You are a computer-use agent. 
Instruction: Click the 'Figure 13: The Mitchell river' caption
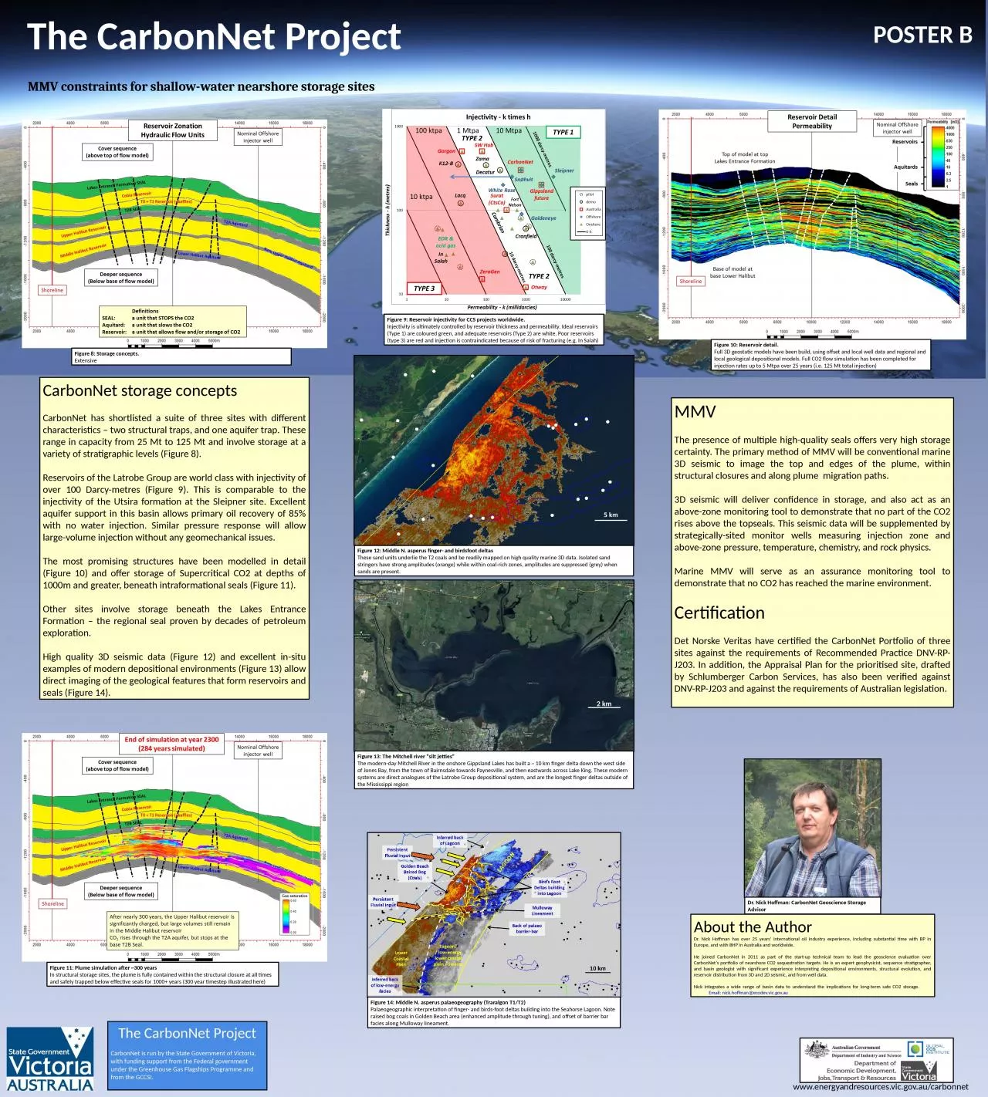tap(494, 770)
